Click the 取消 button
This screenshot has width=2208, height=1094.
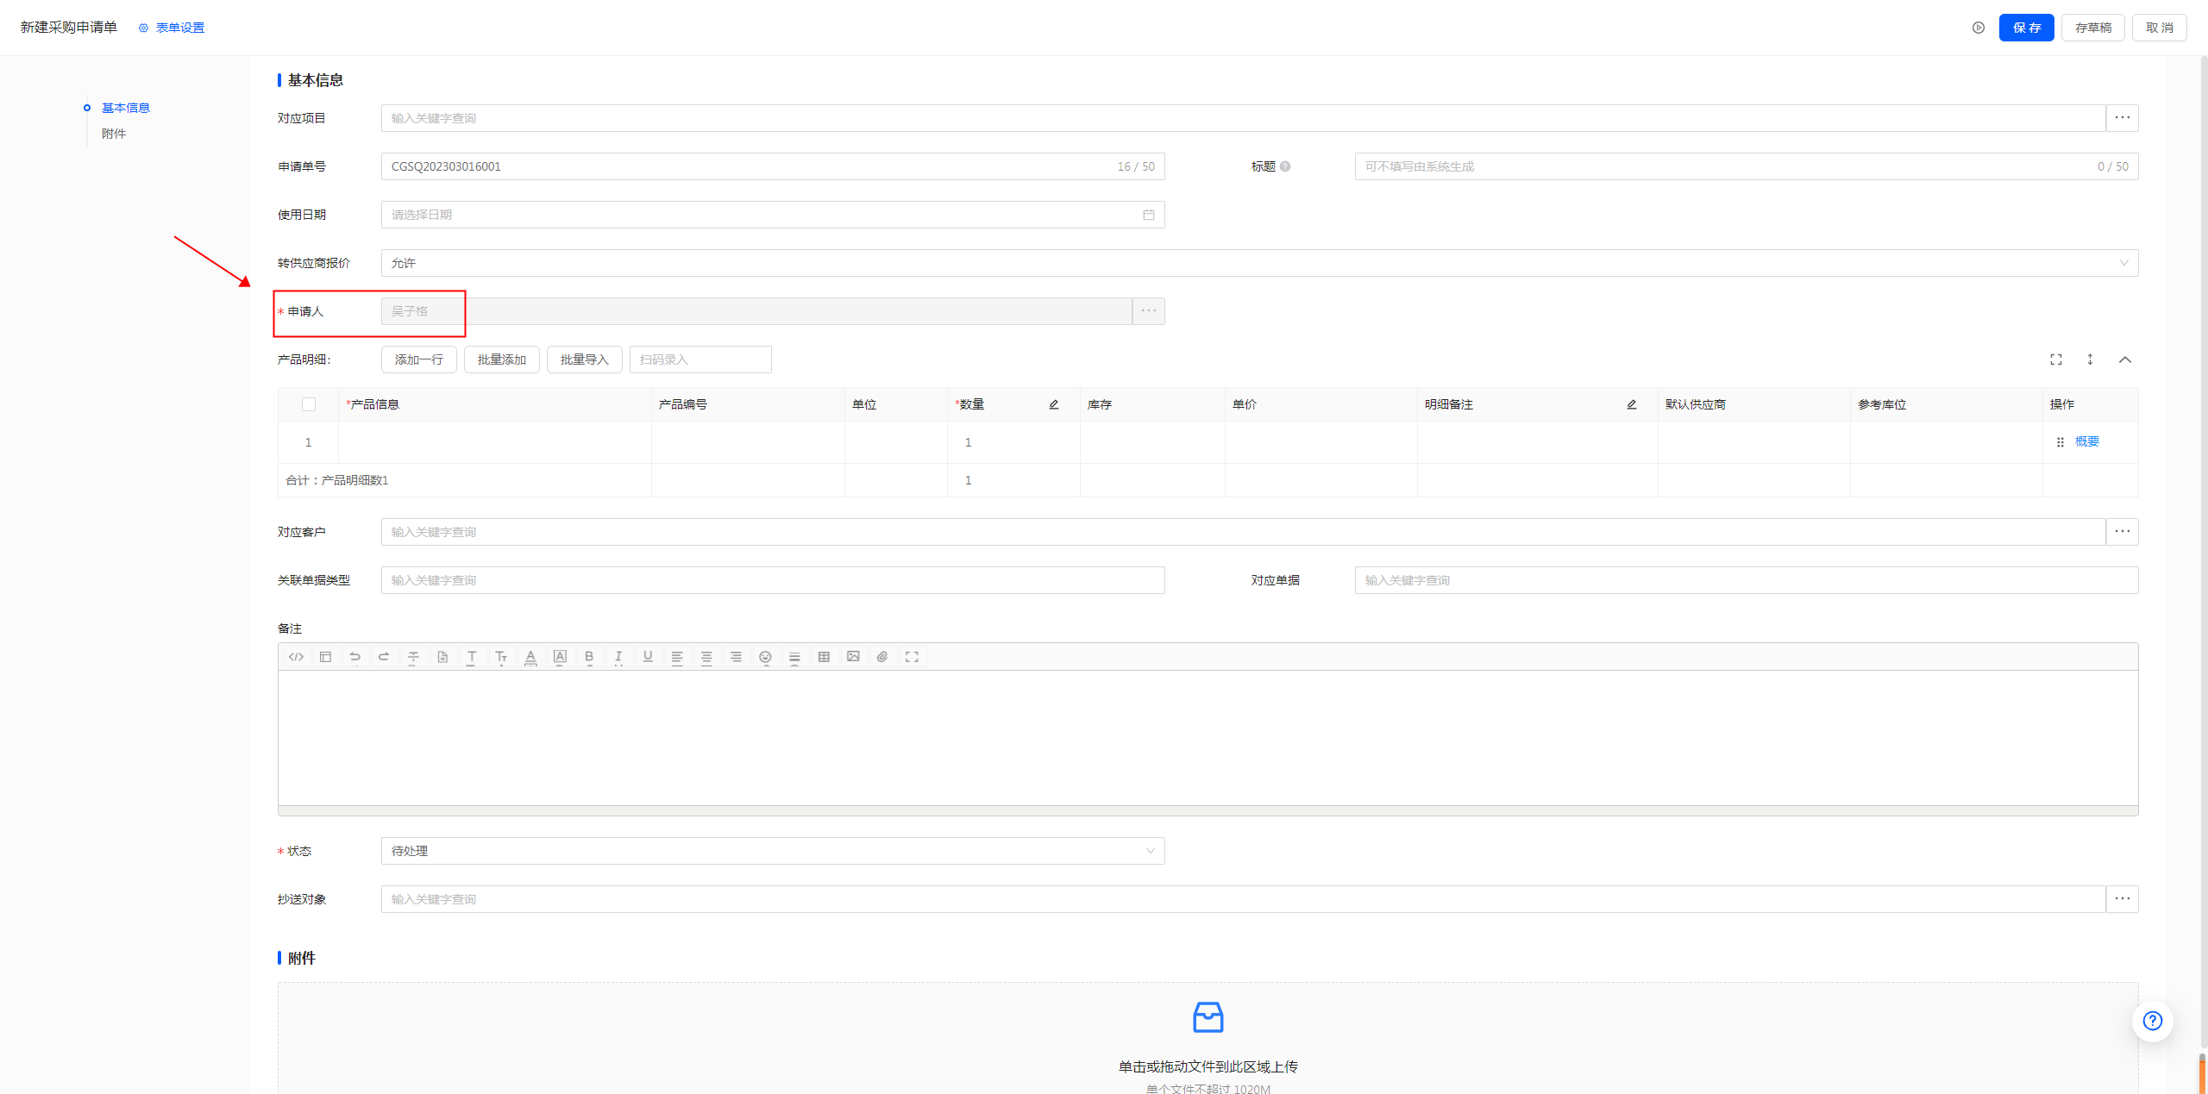coord(2160,28)
